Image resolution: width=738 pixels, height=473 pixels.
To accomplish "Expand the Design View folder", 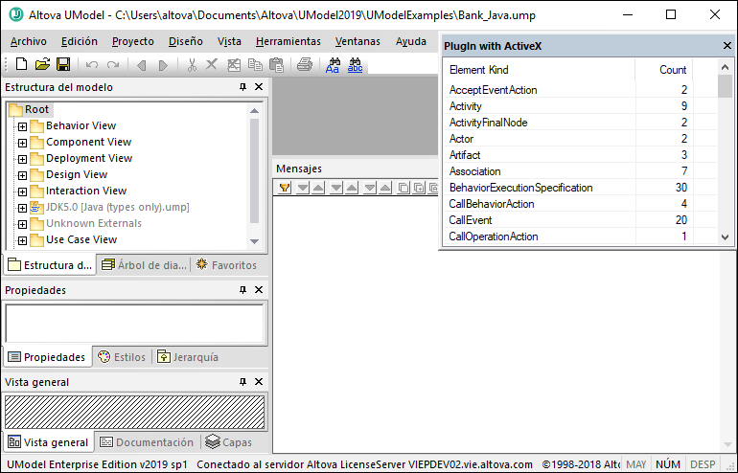I will tap(22, 175).
